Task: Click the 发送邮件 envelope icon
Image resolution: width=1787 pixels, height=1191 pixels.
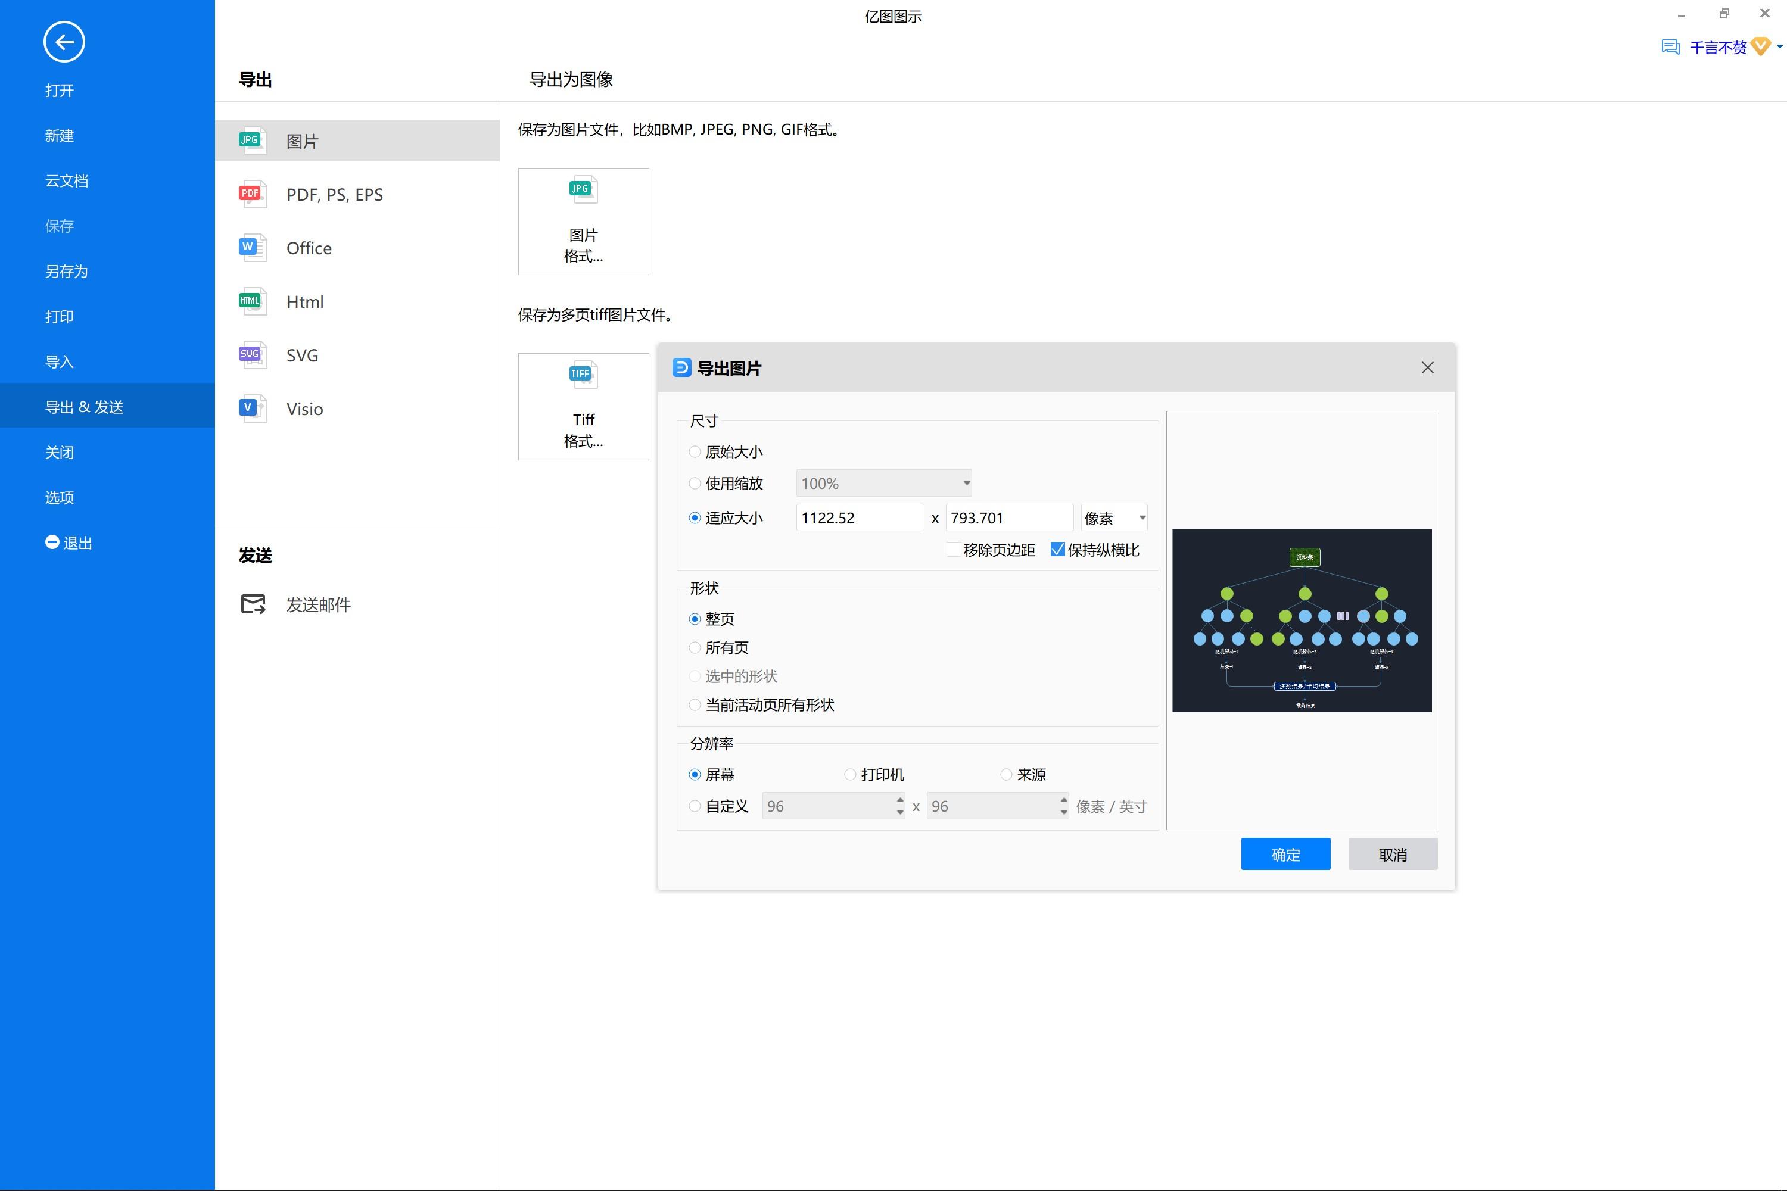Action: coord(252,604)
